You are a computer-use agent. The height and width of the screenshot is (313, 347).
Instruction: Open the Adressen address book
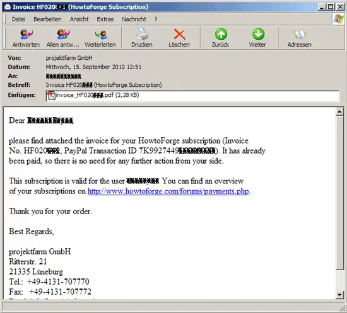300,38
